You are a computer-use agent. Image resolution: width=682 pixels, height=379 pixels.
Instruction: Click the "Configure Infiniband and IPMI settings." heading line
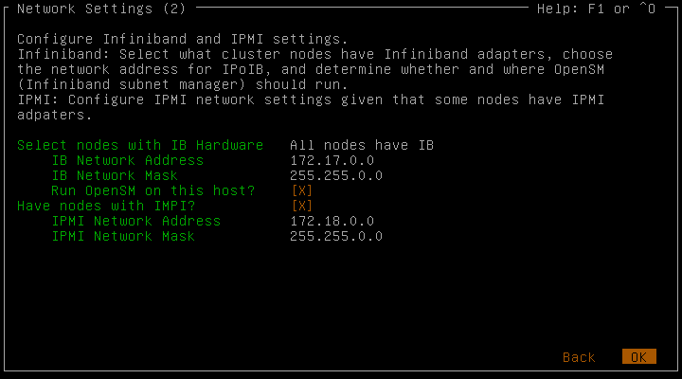click(183, 39)
